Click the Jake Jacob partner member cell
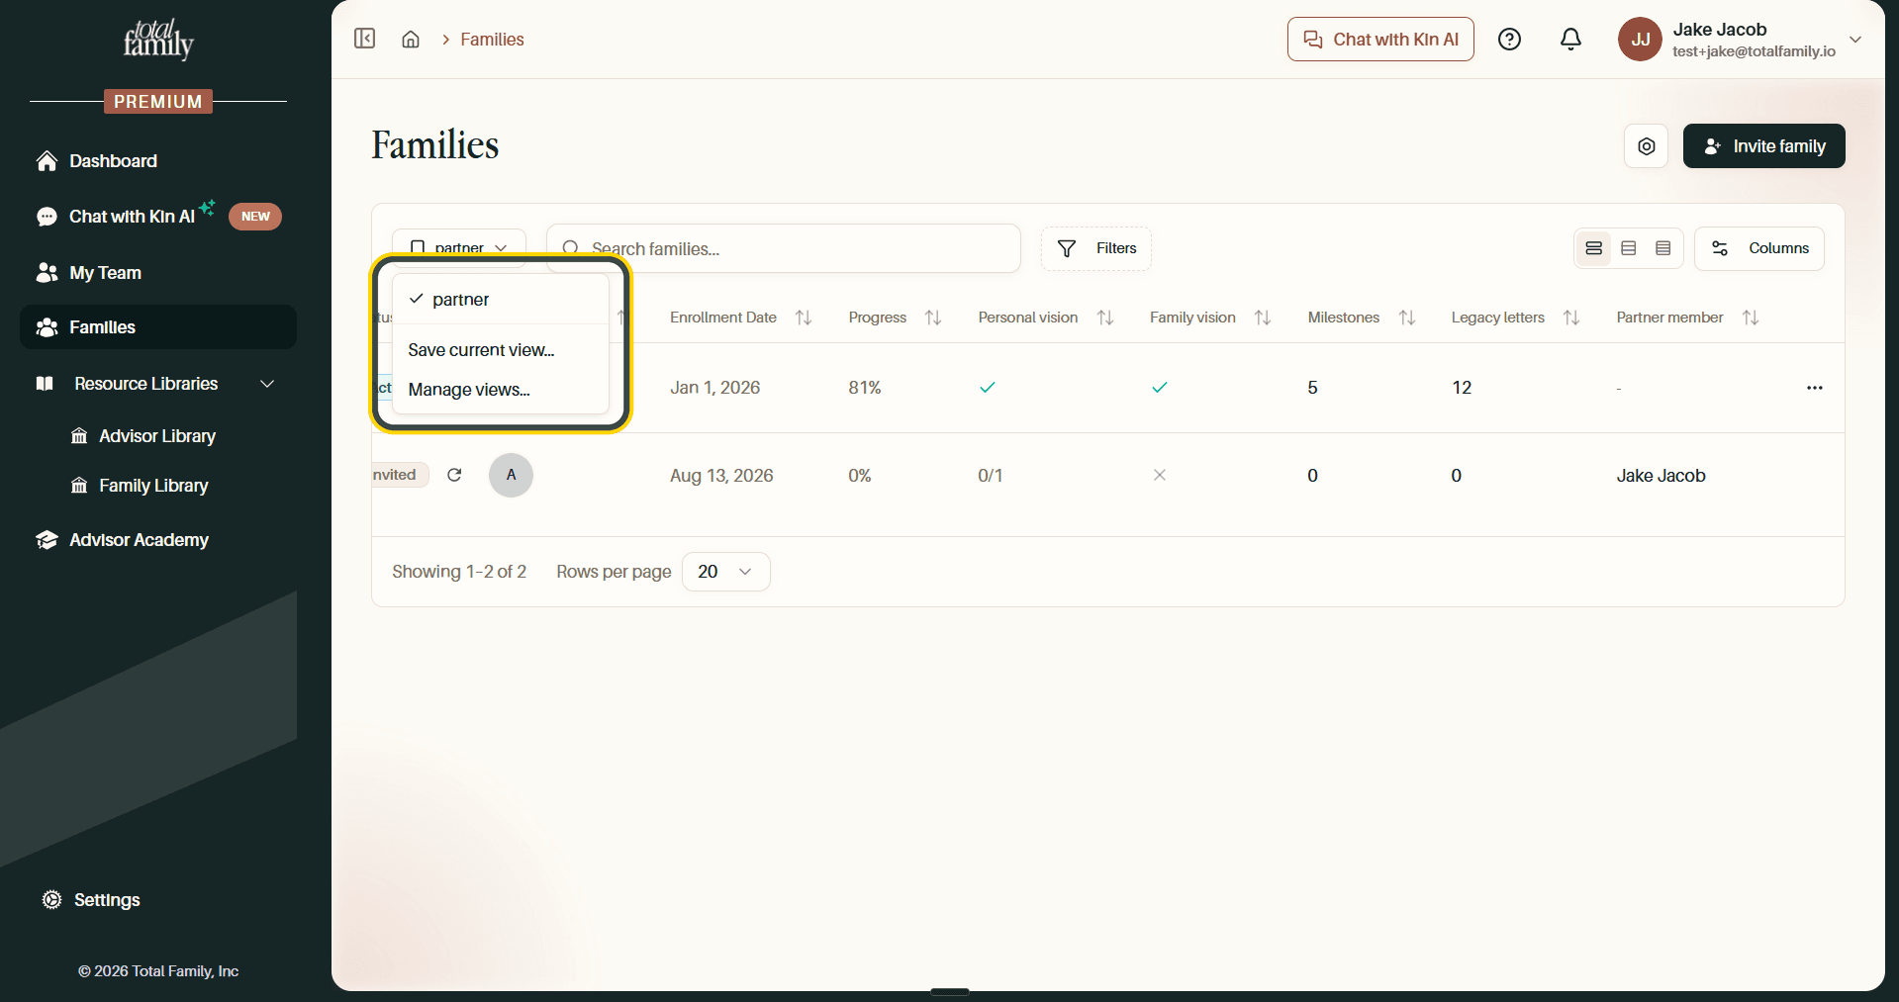 1662,476
